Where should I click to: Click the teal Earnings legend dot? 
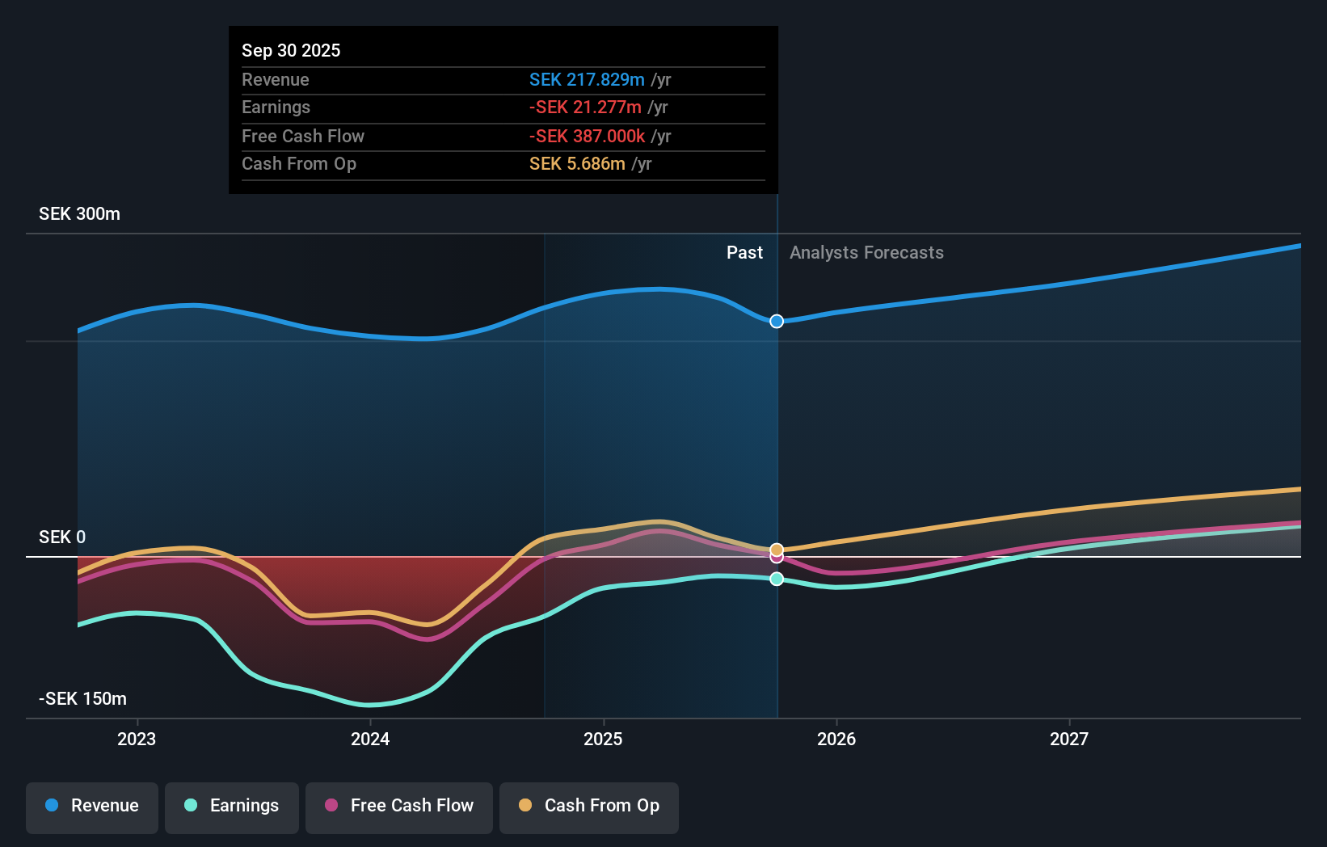coord(189,806)
